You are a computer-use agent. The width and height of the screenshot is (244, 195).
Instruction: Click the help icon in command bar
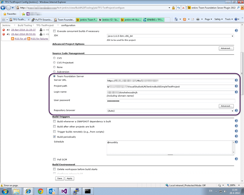[x=236, y=19]
